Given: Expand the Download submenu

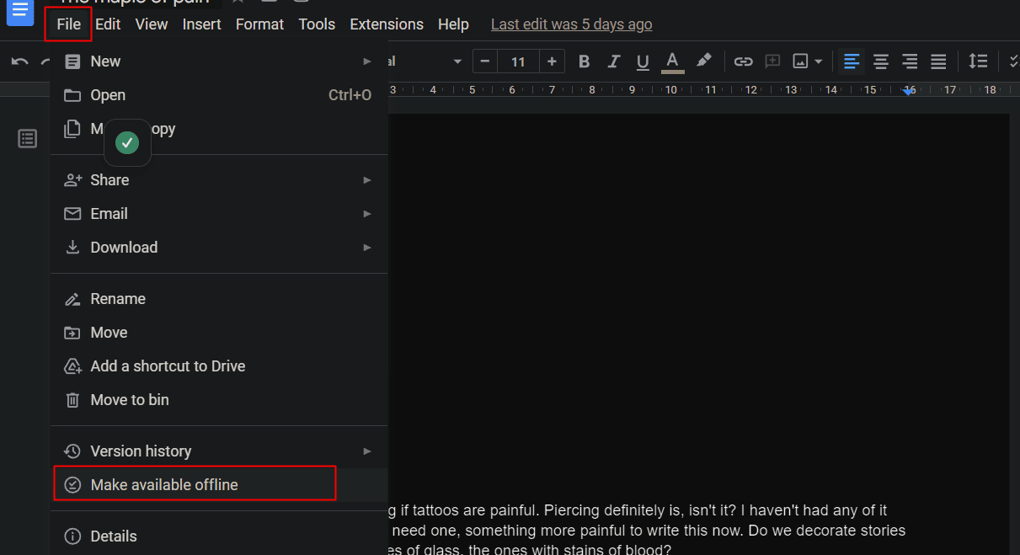Looking at the screenshot, I should (219, 248).
